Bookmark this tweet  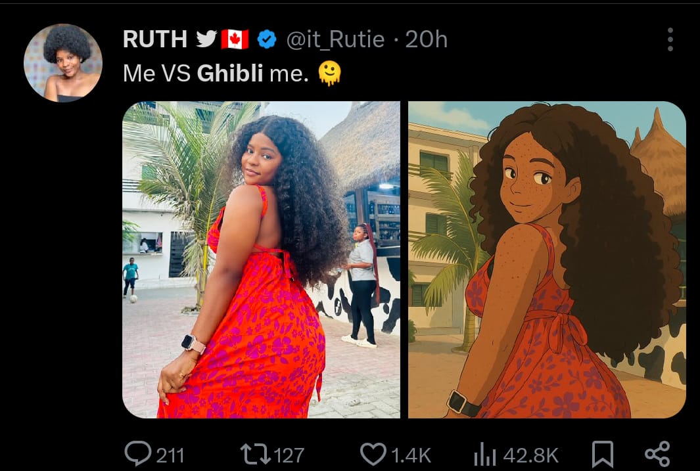[x=602, y=455]
